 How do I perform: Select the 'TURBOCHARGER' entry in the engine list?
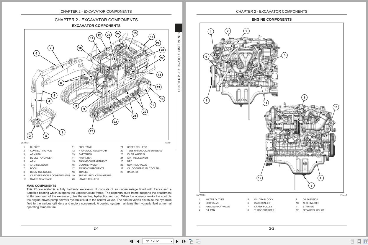click(264, 210)
